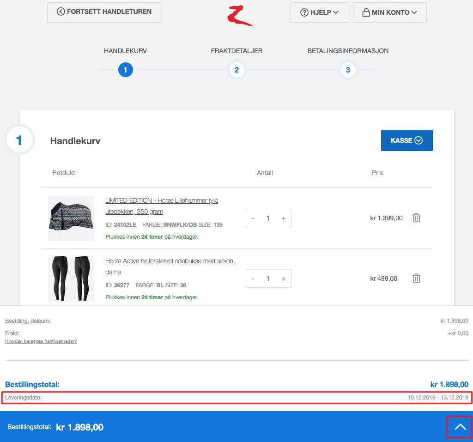The width and height of the screenshot is (473, 442).
Task: Click the product ID '24102LE'
Action: [125, 225]
